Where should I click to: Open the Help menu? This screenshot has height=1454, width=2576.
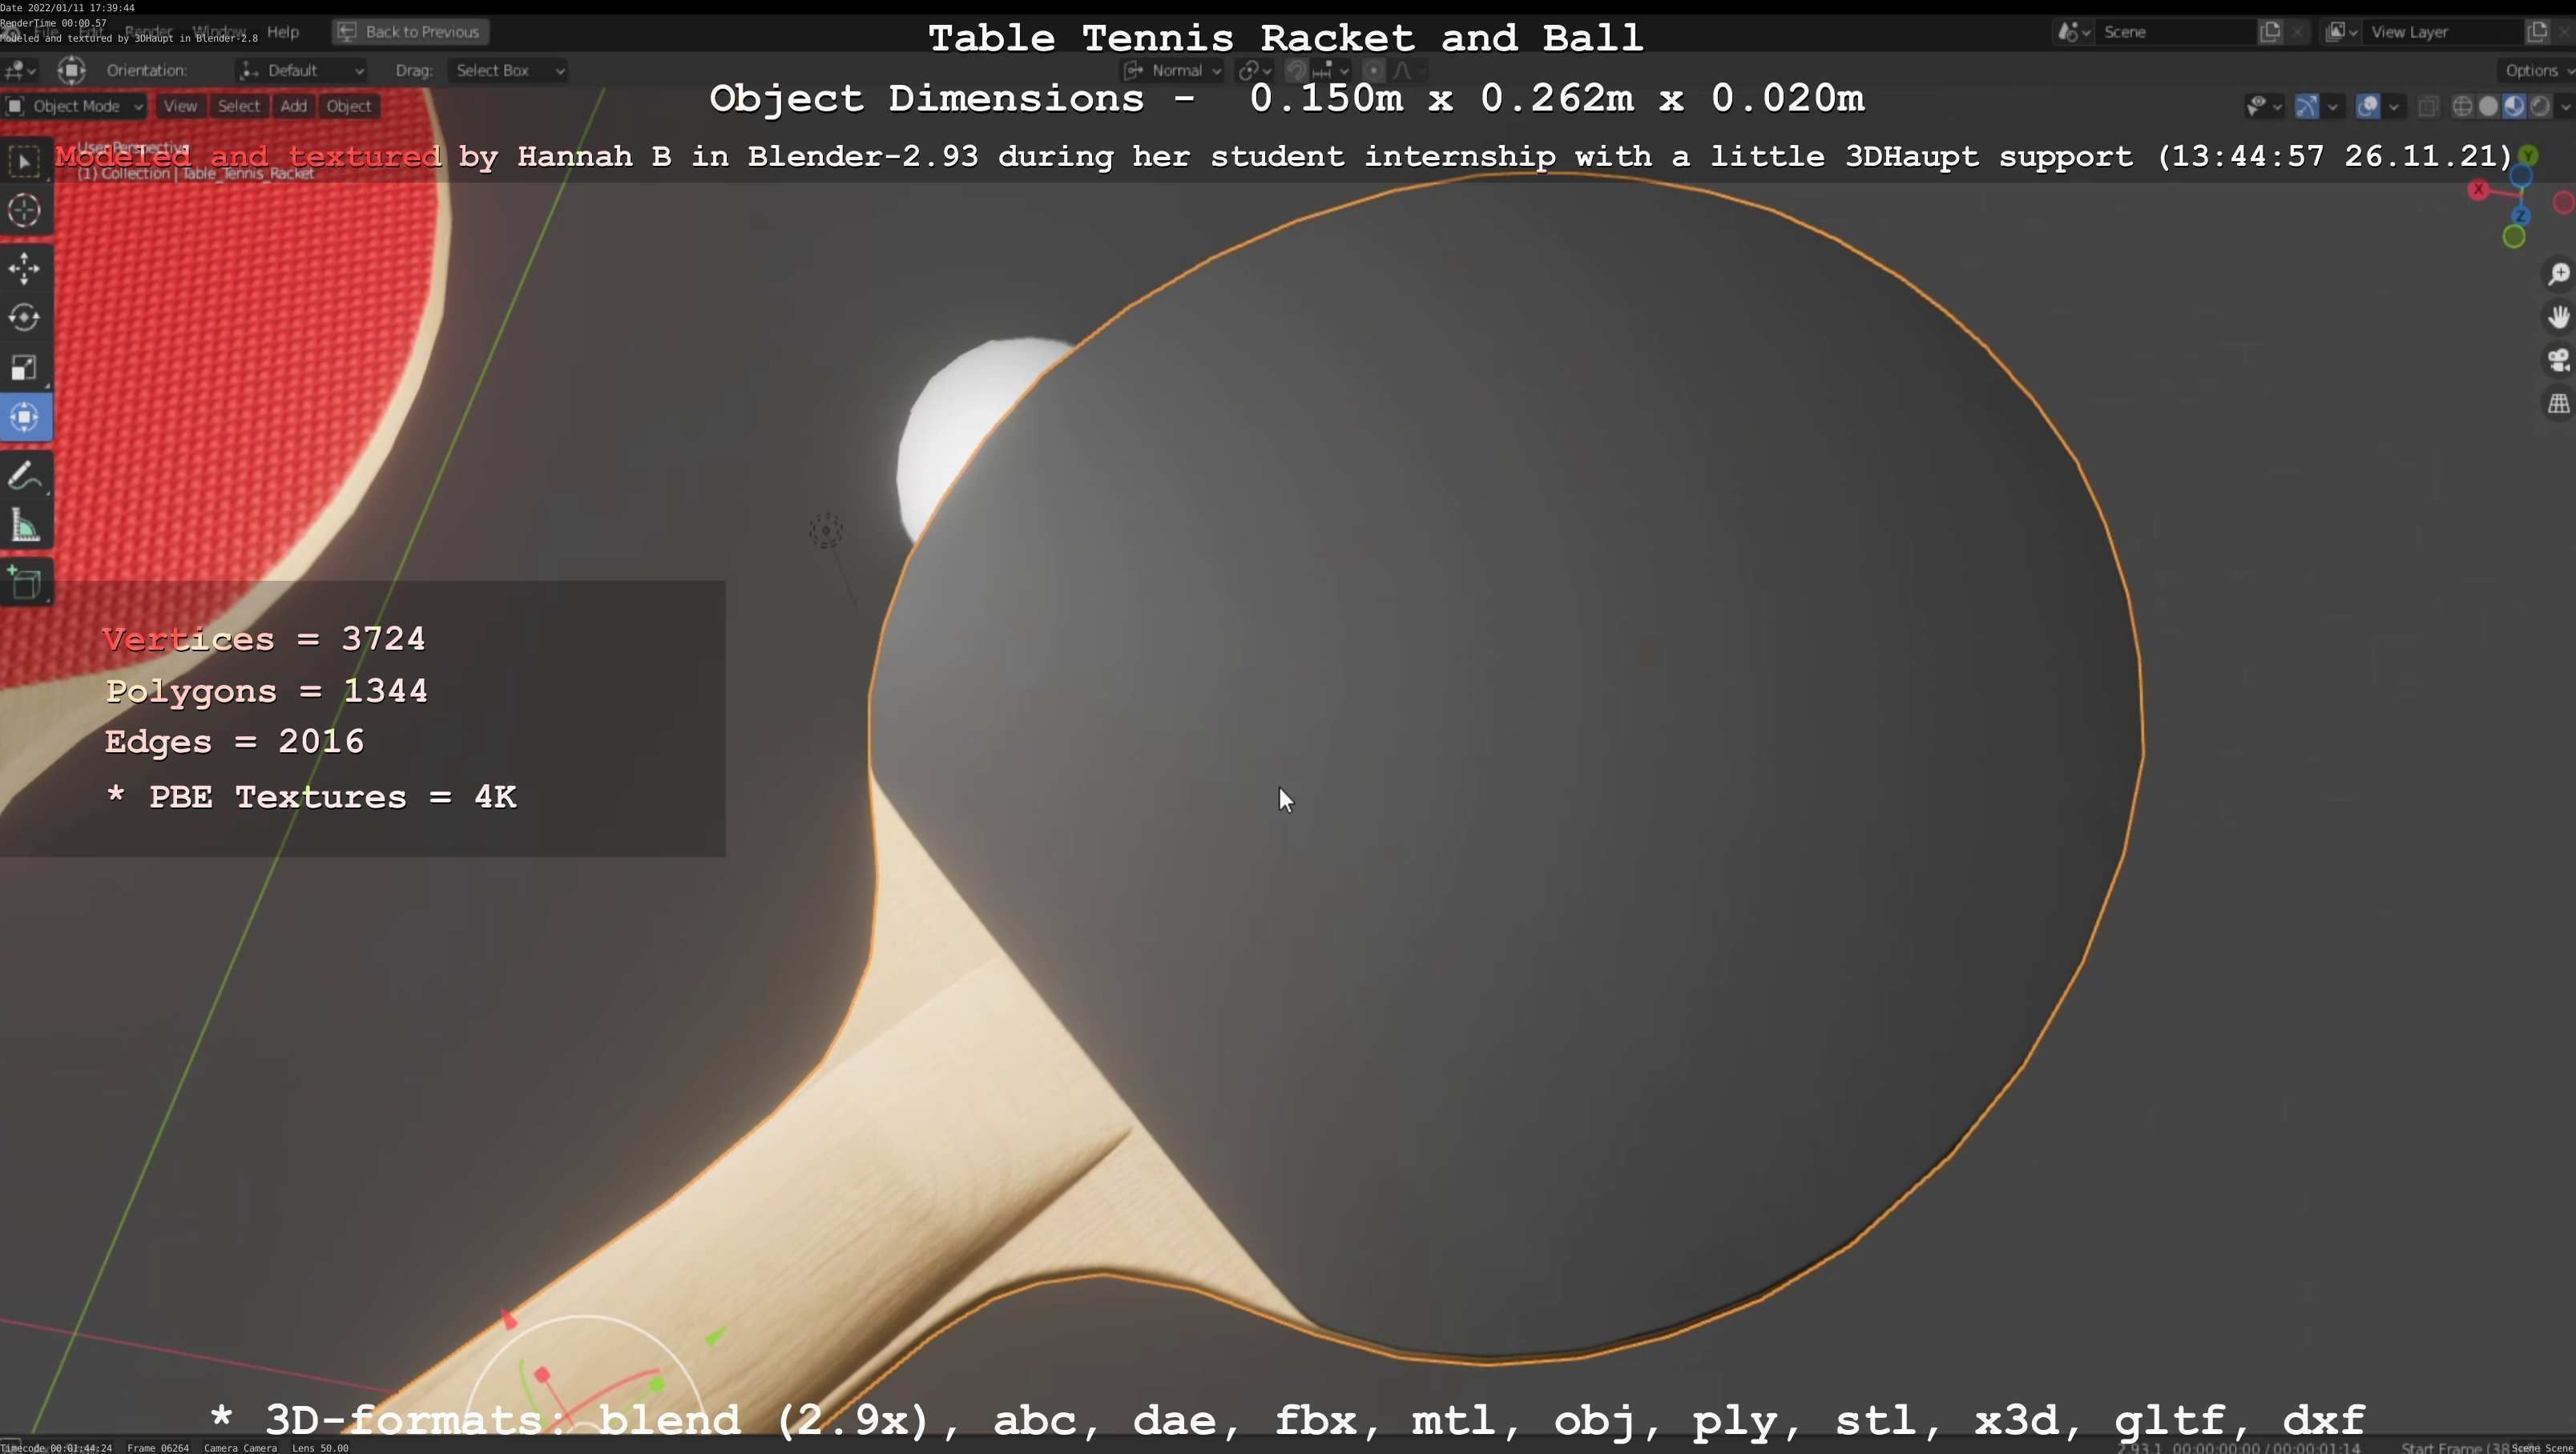(283, 32)
